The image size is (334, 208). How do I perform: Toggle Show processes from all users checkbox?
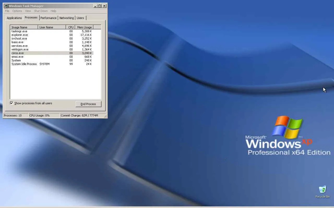11,103
